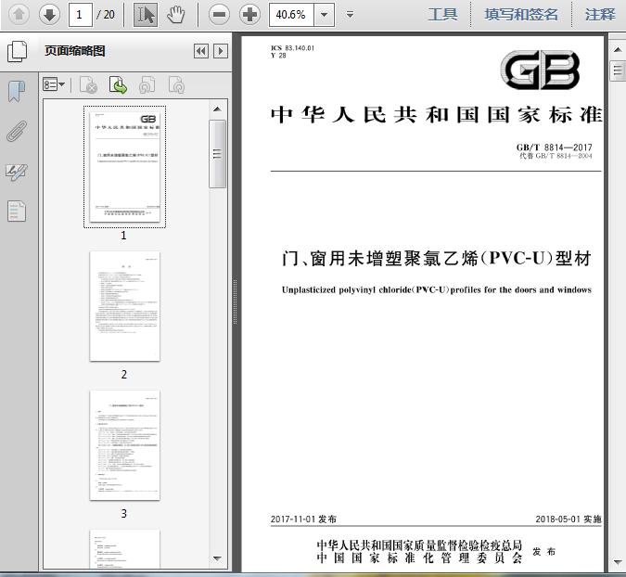Open the bookmarks sidebar panel

tap(17, 92)
